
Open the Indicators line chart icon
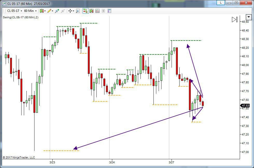click(x=97, y=11)
